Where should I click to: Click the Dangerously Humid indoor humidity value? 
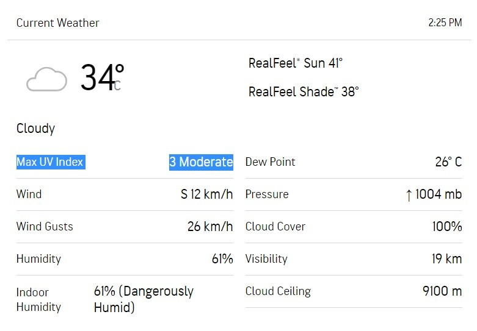pyautogui.click(x=144, y=299)
